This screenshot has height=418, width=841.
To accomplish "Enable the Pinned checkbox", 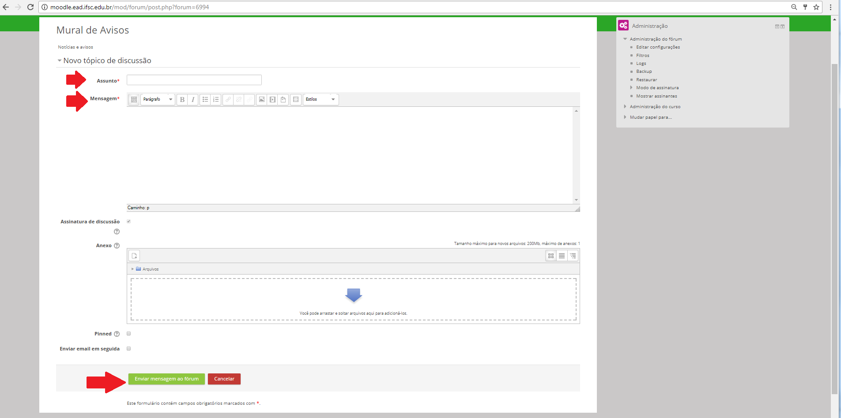I will pyautogui.click(x=129, y=334).
